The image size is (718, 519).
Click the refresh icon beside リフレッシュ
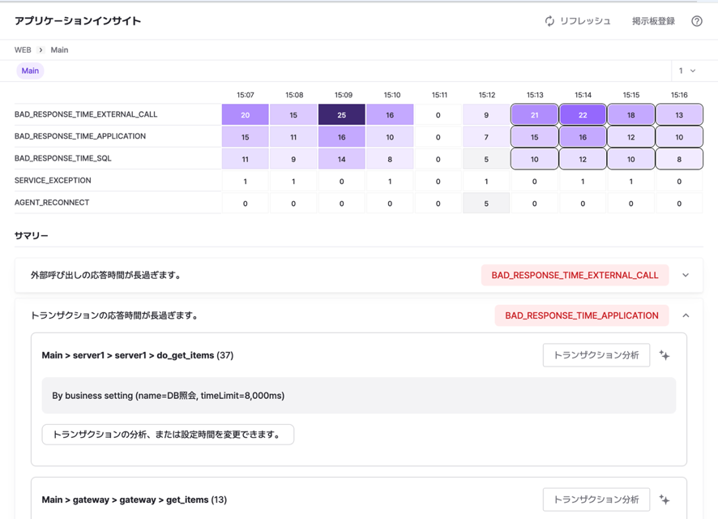pyautogui.click(x=549, y=21)
